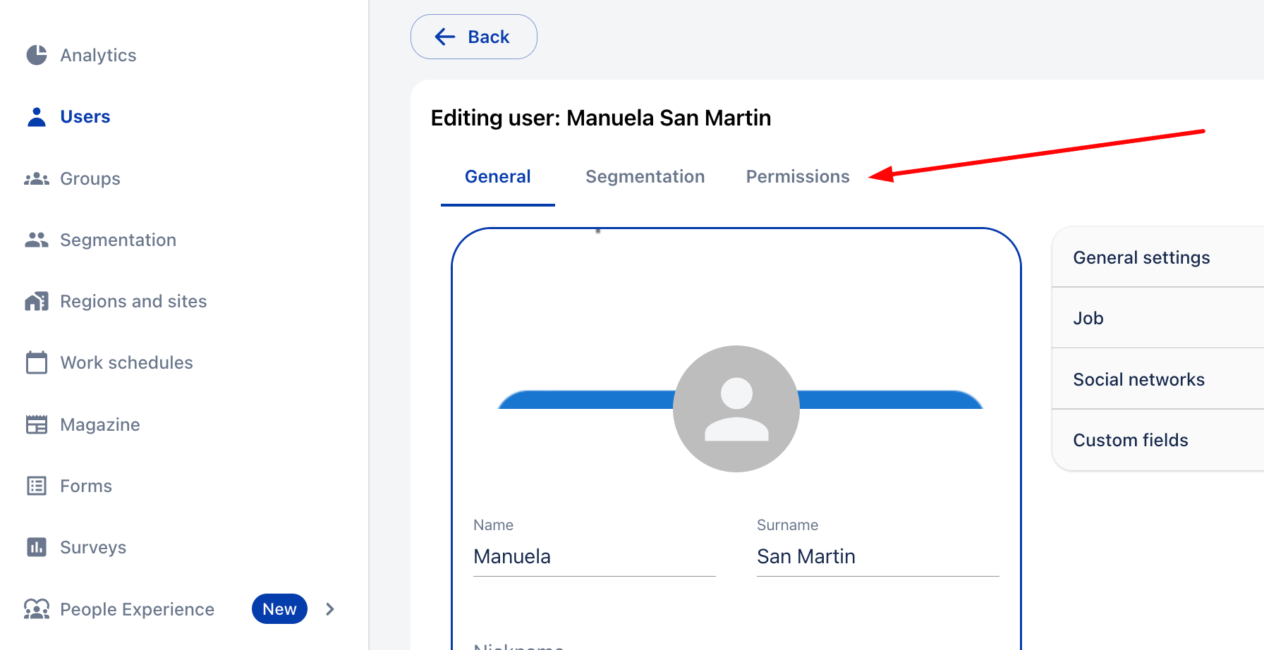The width and height of the screenshot is (1264, 650).
Task: Click the People Experience icon
Action: tap(37, 609)
